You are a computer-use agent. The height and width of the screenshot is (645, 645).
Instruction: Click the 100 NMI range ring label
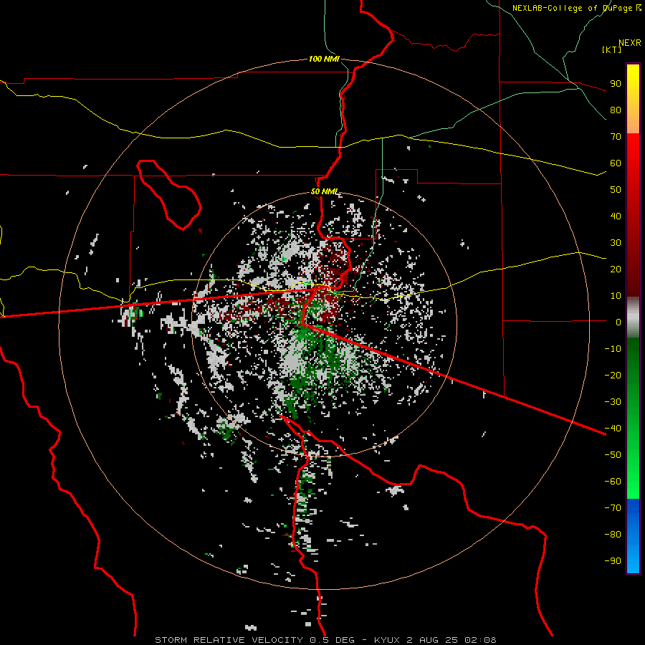pos(324,59)
